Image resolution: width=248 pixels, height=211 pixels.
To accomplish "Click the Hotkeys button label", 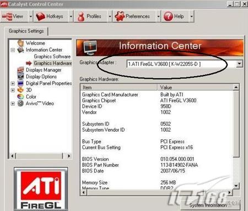I will (x=55, y=17).
